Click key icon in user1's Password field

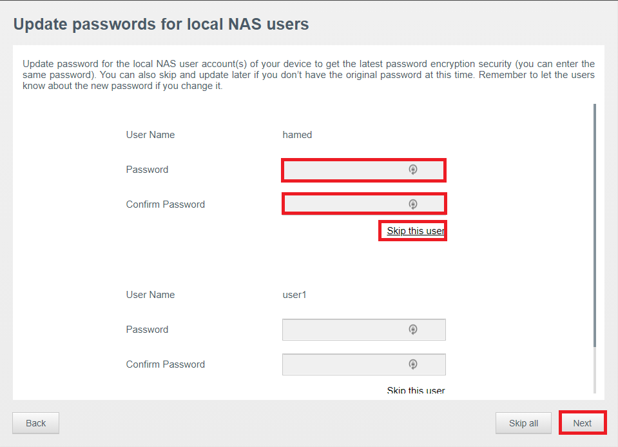coord(412,330)
